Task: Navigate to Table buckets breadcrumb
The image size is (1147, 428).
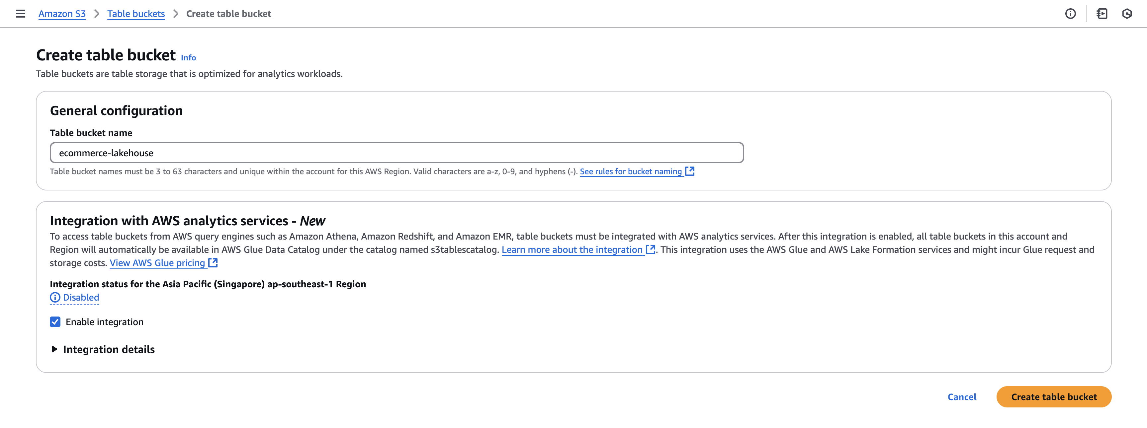Action: coord(136,14)
